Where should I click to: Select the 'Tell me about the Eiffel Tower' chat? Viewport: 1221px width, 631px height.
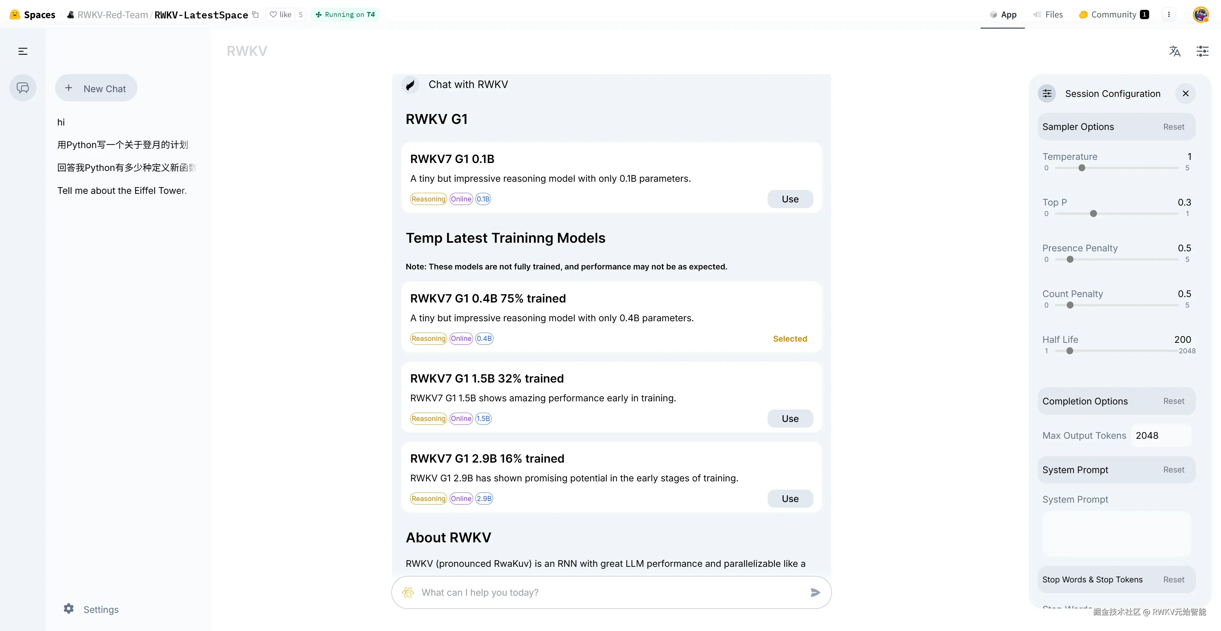pyautogui.click(x=122, y=190)
